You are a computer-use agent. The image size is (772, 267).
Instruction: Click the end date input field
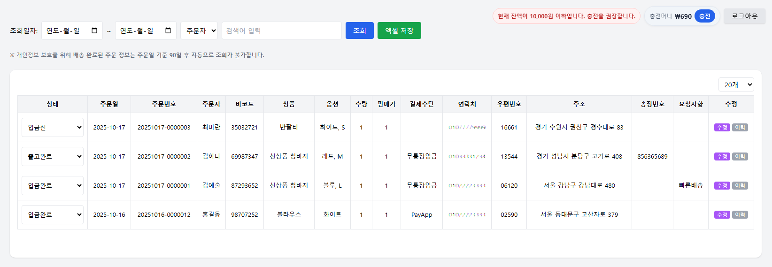pyautogui.click(x=146, y=31)
